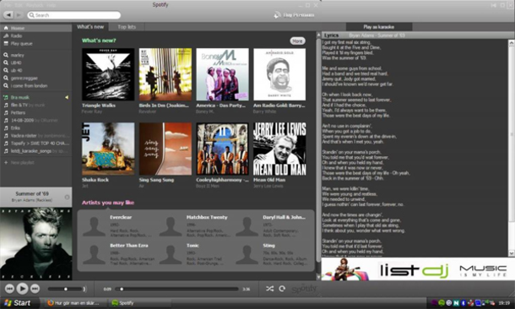Open the Windows Start menu
Viewport: 515px width, 309px height.
[19, 303]
